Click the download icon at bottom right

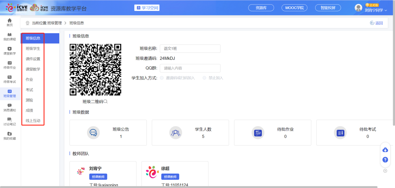(x=385, y=150)
